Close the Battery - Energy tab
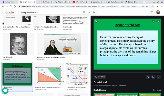 [139, 2]
